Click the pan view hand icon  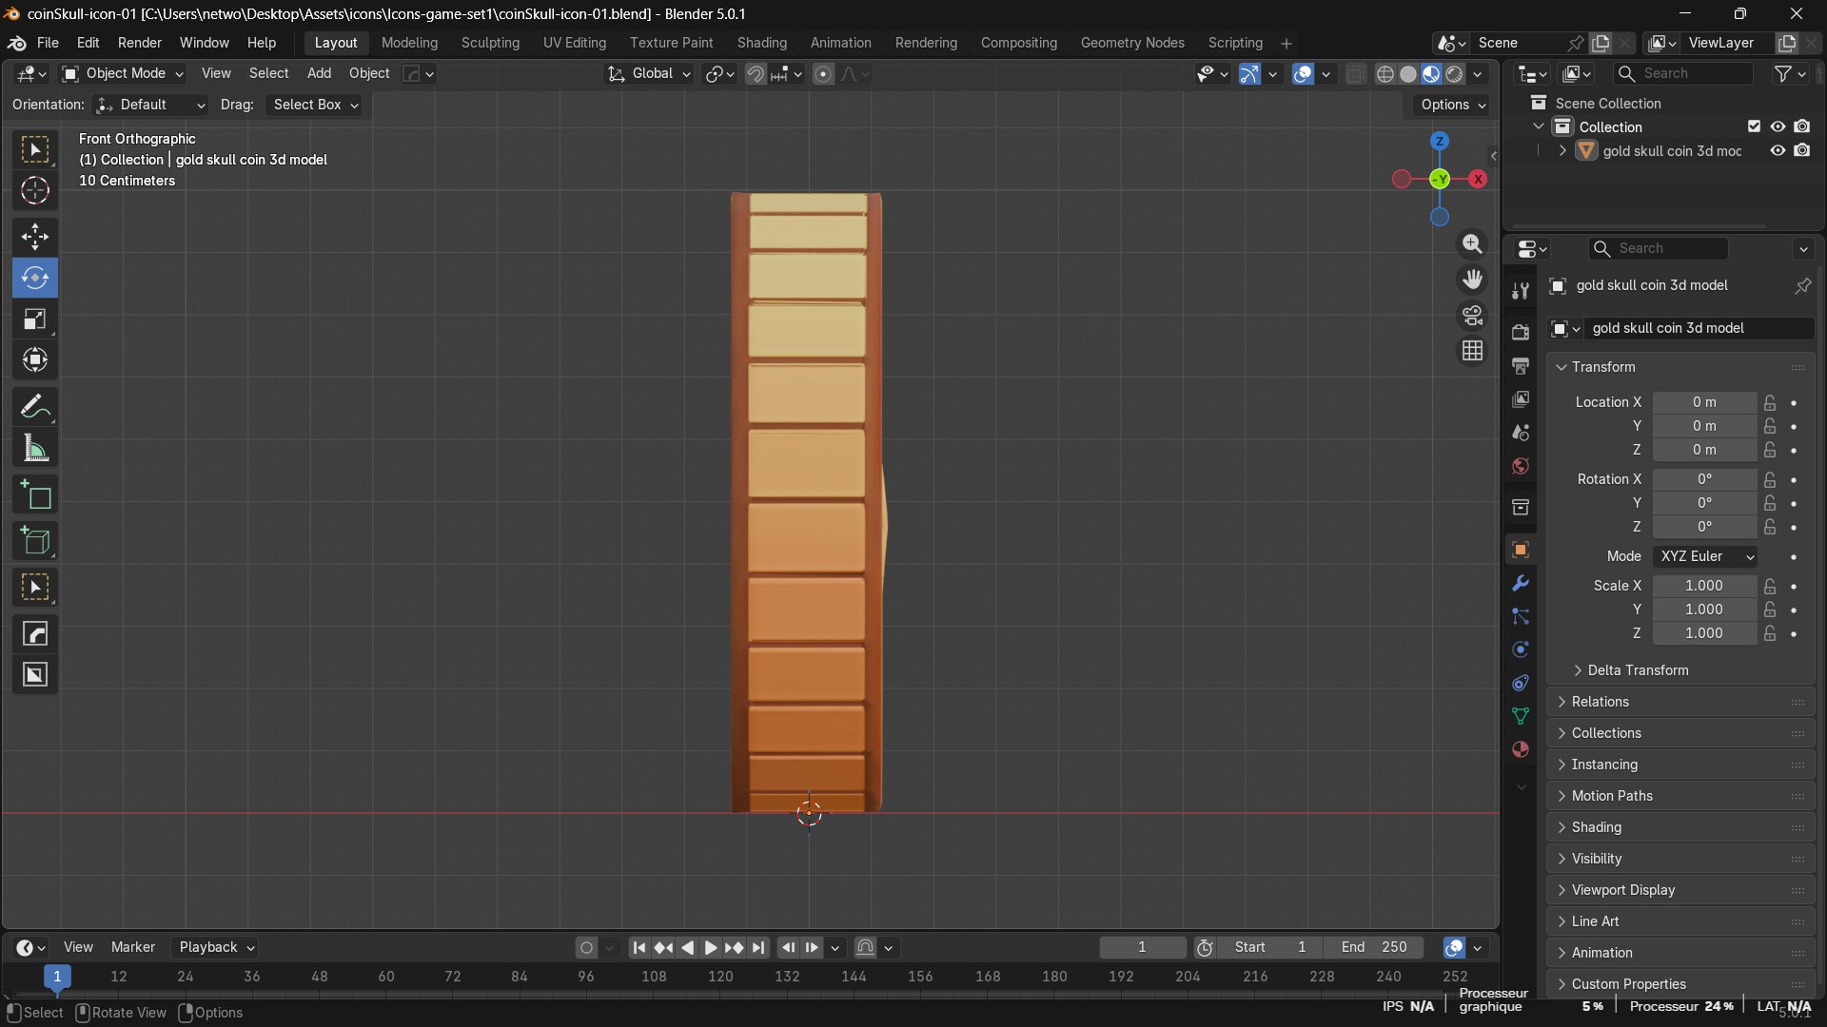[x=1472, y=280]
